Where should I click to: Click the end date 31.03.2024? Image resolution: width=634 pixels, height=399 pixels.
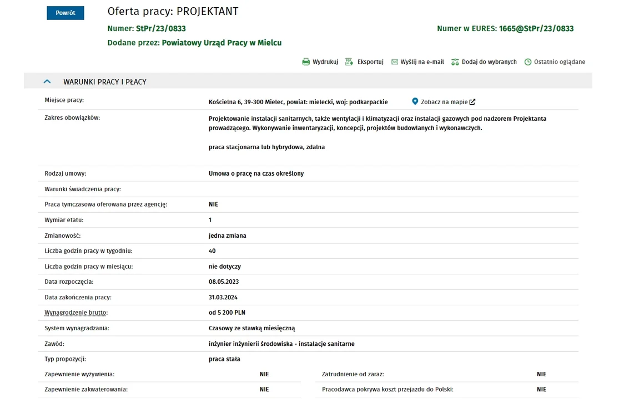coord(223,298)
